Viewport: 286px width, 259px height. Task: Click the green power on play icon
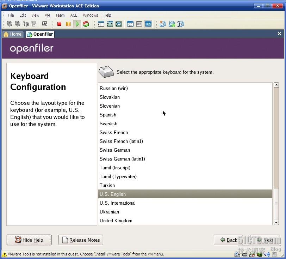click(77, 24)
